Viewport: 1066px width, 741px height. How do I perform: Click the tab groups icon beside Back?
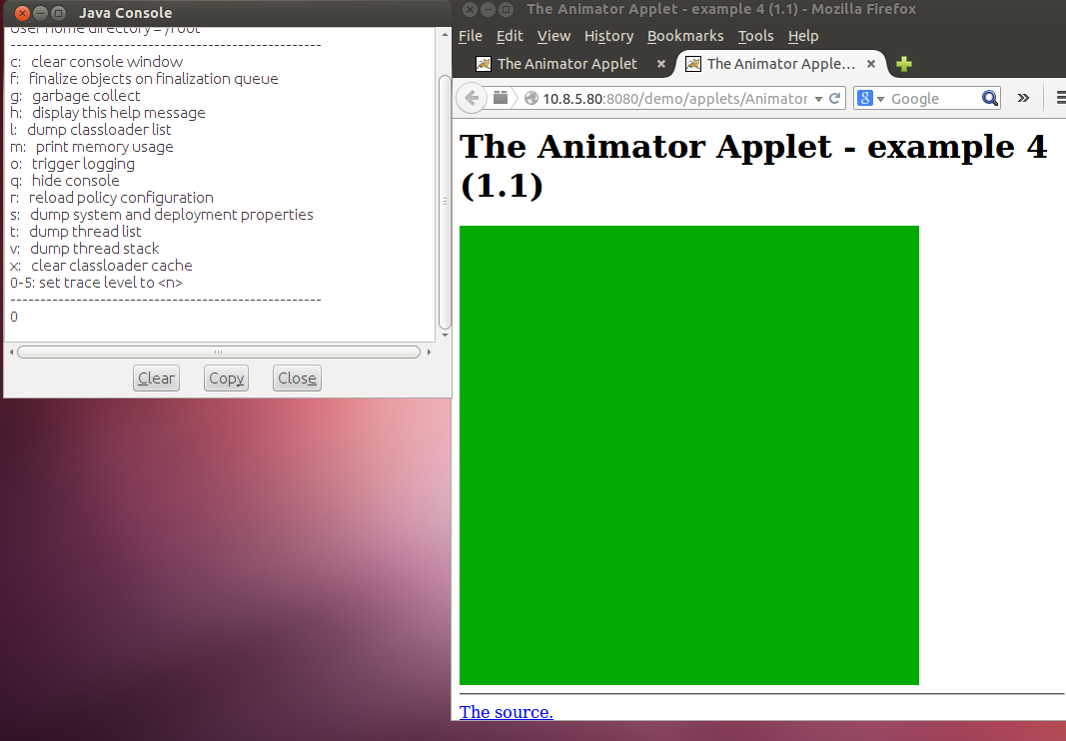pos(501,98)
